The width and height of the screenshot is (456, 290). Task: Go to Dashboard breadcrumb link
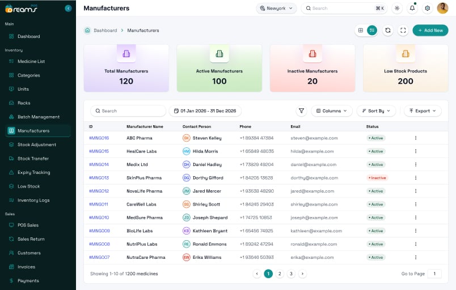click(105, 30)
